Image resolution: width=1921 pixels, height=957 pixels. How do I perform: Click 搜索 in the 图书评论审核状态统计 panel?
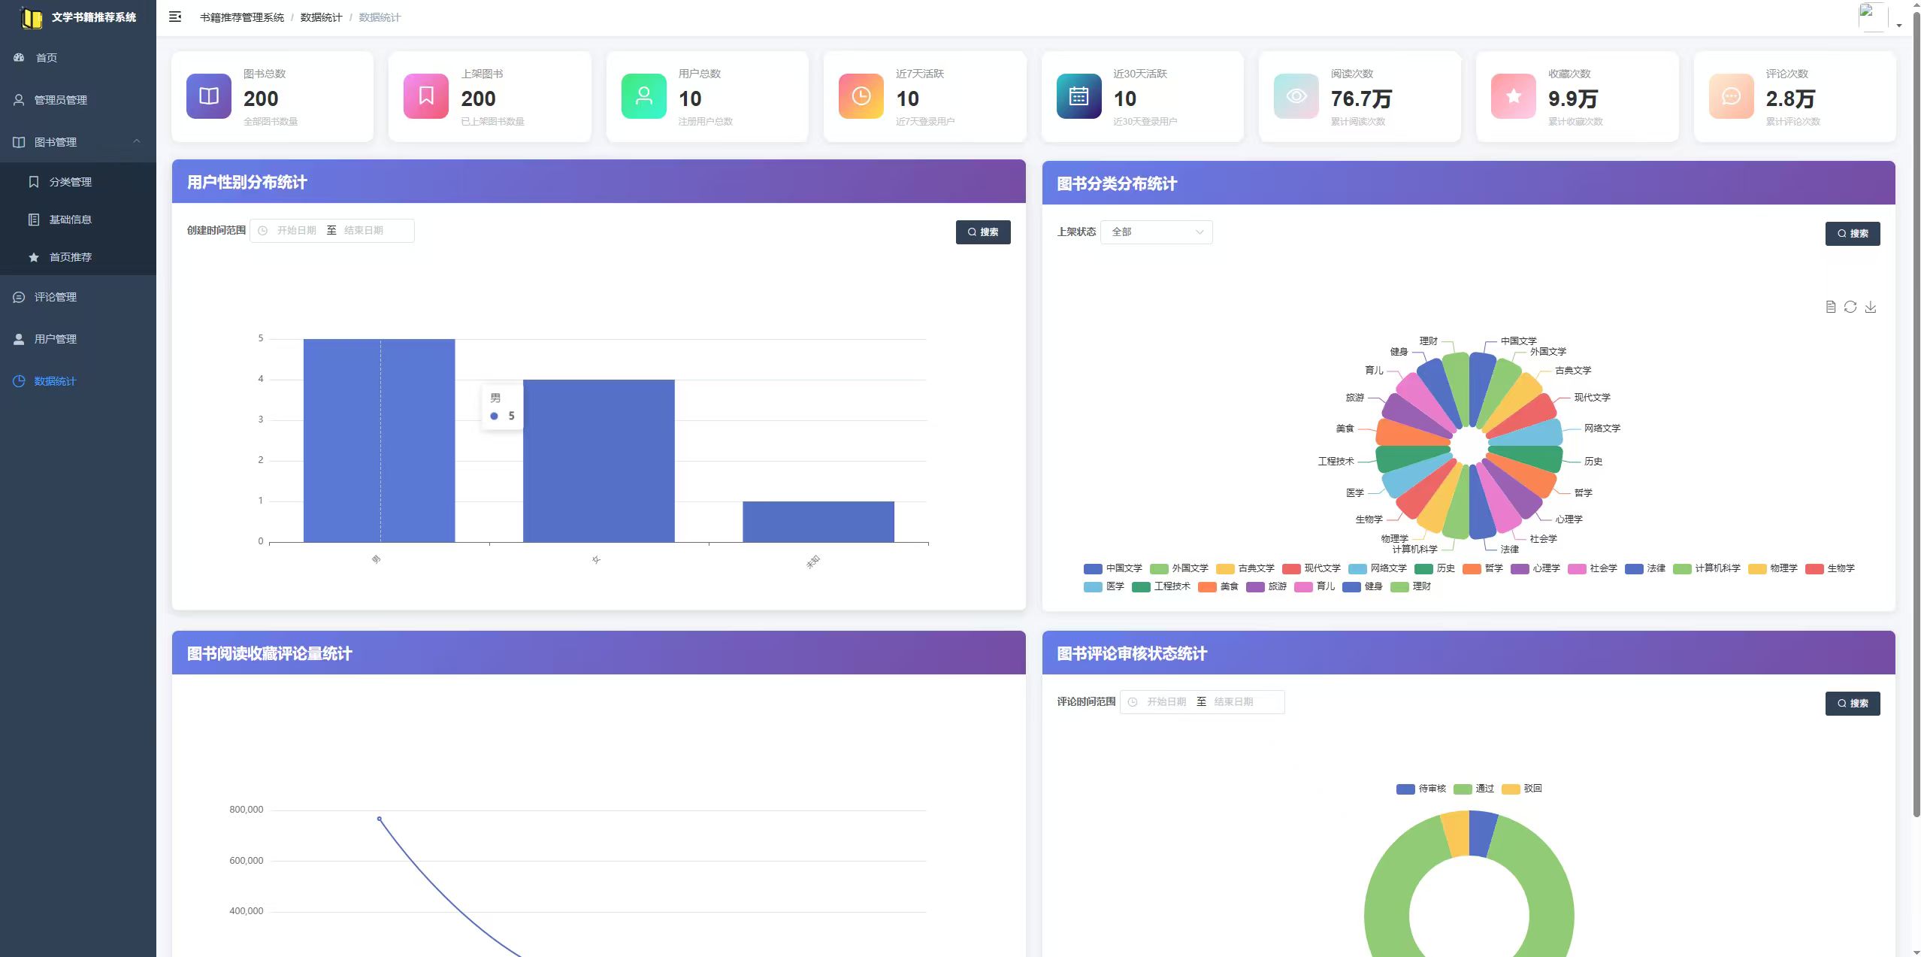[x=1853, y=704]
